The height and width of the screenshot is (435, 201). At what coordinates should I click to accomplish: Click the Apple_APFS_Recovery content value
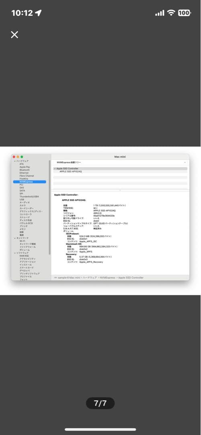[x=91, y=262]
